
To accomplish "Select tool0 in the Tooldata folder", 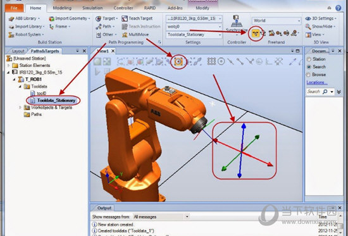I will coord(42,93).
